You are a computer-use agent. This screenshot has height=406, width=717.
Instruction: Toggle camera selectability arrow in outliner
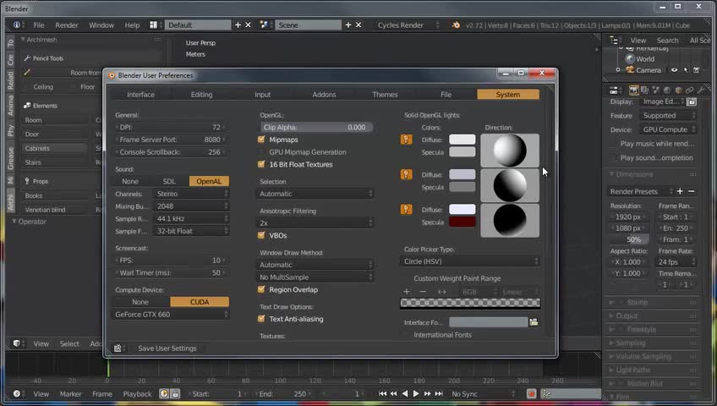[686, 70]
